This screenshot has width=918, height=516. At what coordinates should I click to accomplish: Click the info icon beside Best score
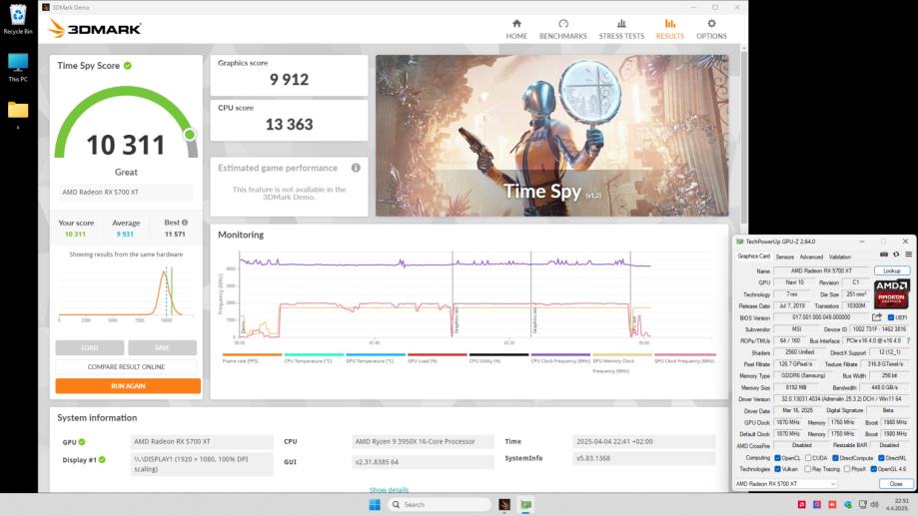[x=185, y=223]
